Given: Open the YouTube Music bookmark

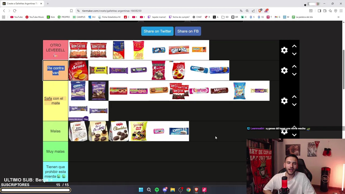Looking at the screenshot, I should 34,17.
